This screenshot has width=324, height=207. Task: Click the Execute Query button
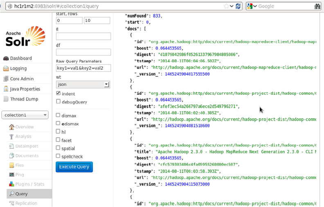tap(74, 167)
